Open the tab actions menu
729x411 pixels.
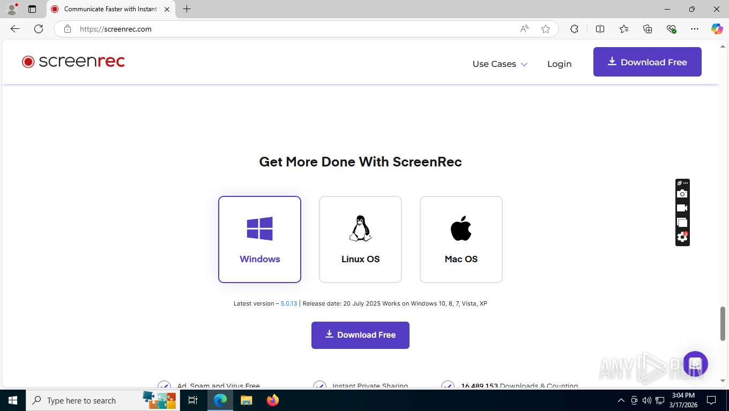(x=32, y=9)
